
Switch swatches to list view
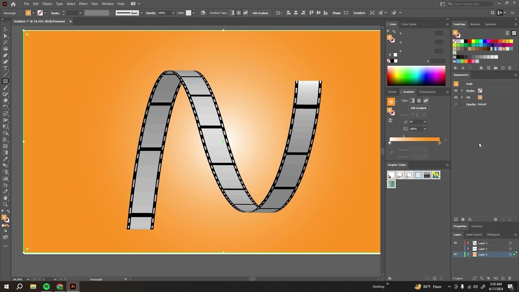click(507, 33)
